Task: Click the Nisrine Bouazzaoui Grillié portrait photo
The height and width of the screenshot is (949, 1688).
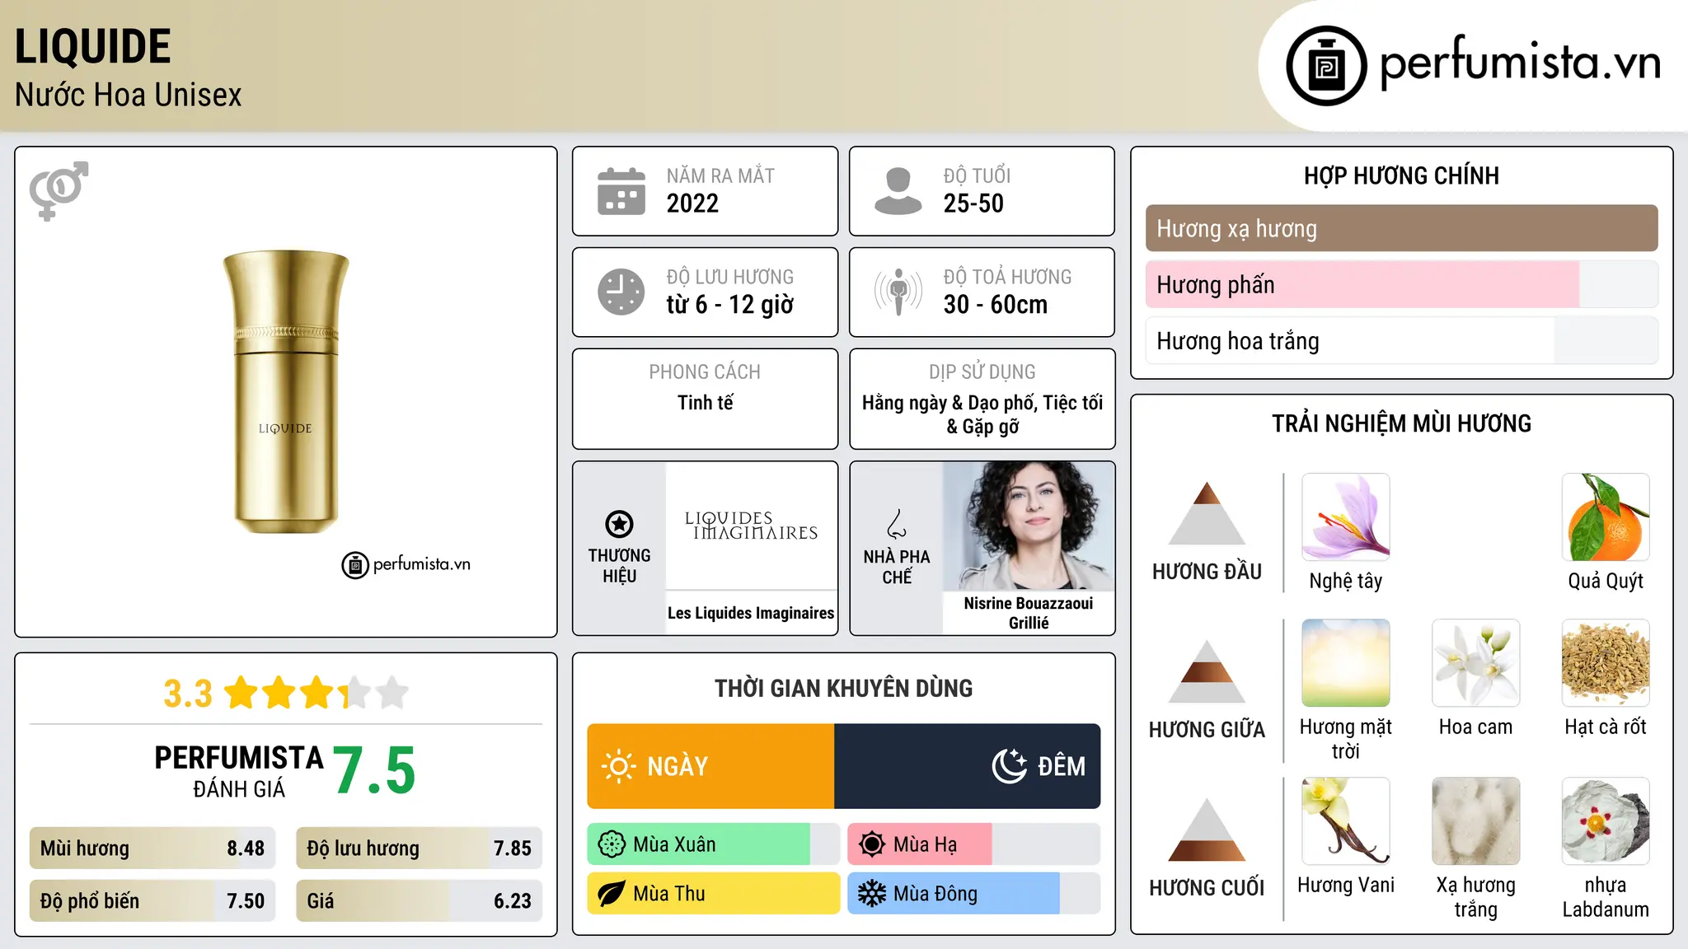Action: 1029,526
